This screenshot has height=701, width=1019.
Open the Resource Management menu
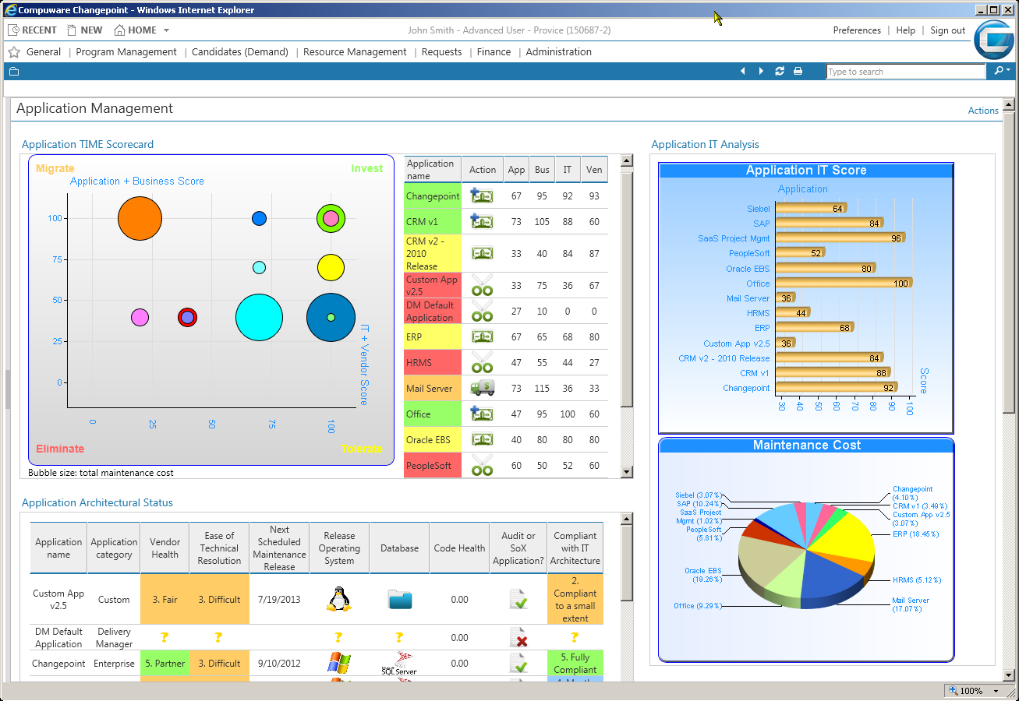click(355, 52)
